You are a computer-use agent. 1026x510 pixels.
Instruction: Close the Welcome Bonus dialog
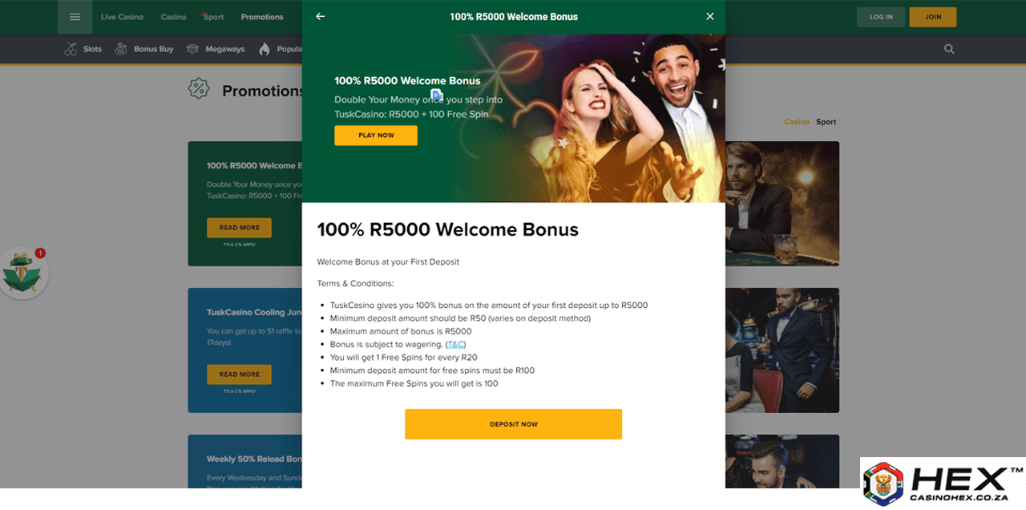click(x=709, y=17)
